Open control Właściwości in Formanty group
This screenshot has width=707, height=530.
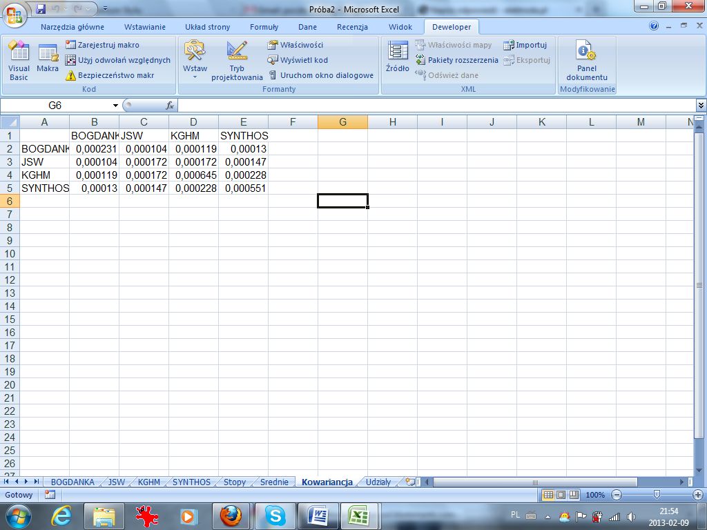coord(296,45)
